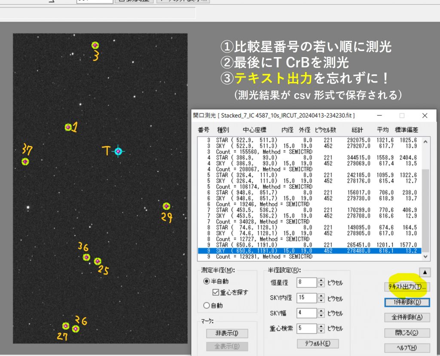440x356 pixels.
Task: Click SKY幅 input field
Action: [x=307, y=313]
